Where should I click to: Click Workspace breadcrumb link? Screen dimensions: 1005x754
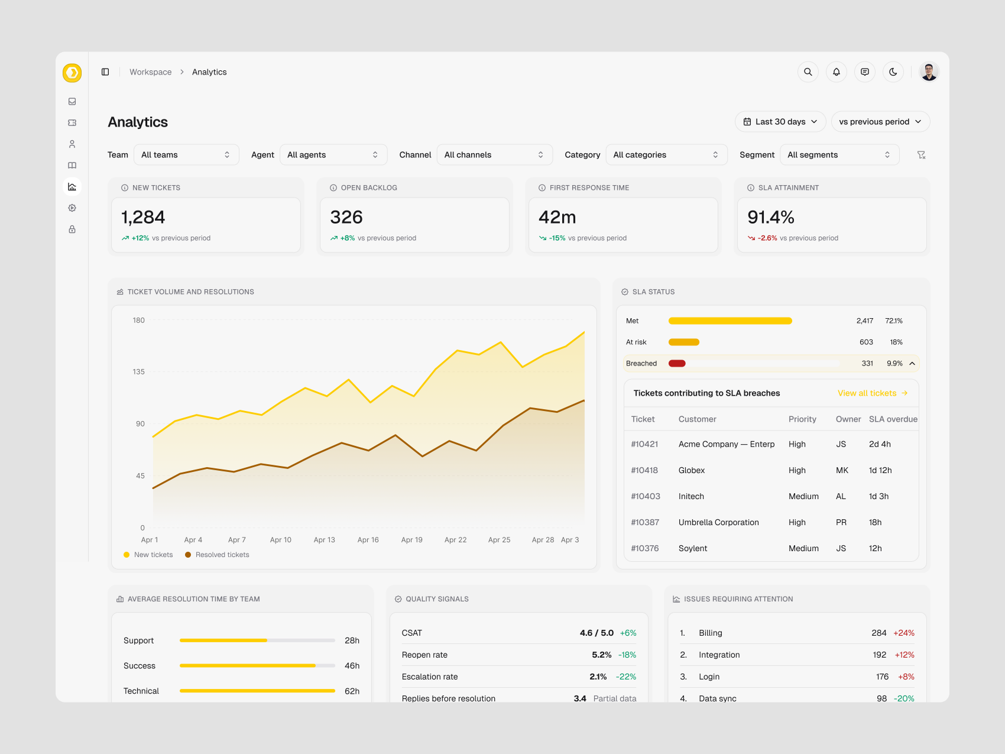pos(151,72)
